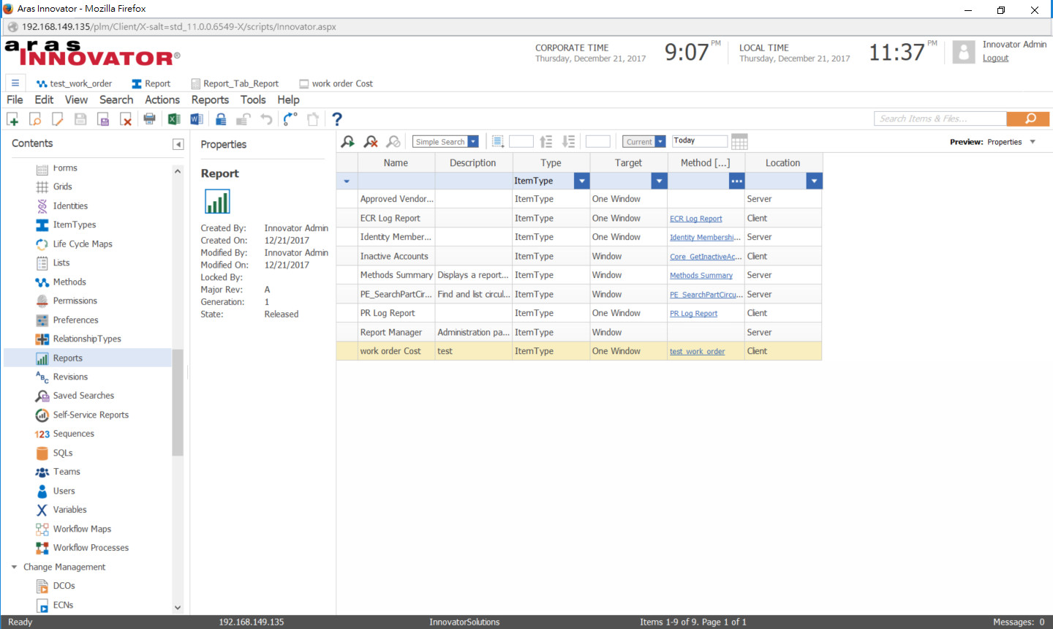
Task: Select ItemTypes in the Contents tree
Action: pos(75,225)
